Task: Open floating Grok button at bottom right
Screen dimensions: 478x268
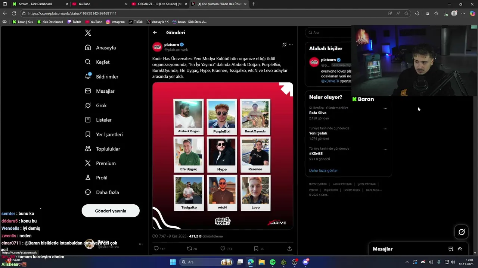Action: 462,232
